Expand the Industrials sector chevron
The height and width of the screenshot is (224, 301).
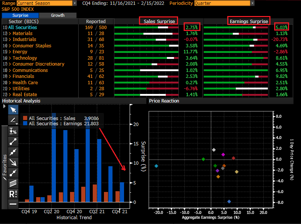point(10,40)
